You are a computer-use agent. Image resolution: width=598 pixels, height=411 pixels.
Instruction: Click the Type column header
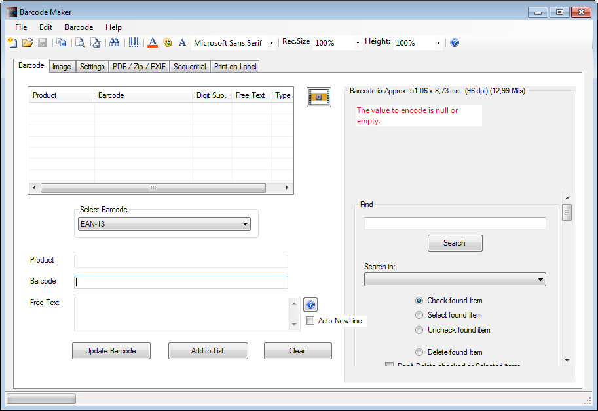click(282, 95)
